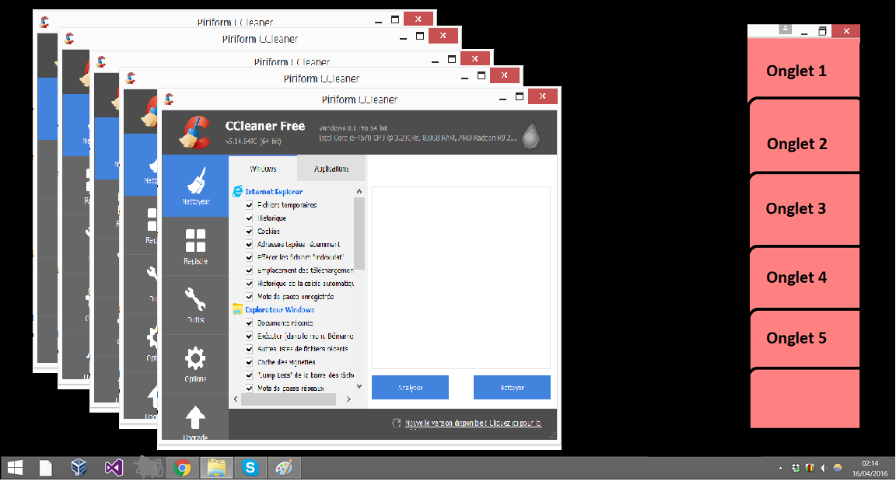The height and width of the screenshot is (481, 896).
Task: Launch Skype from the taskbar
Action: click(x=250, y=467)
